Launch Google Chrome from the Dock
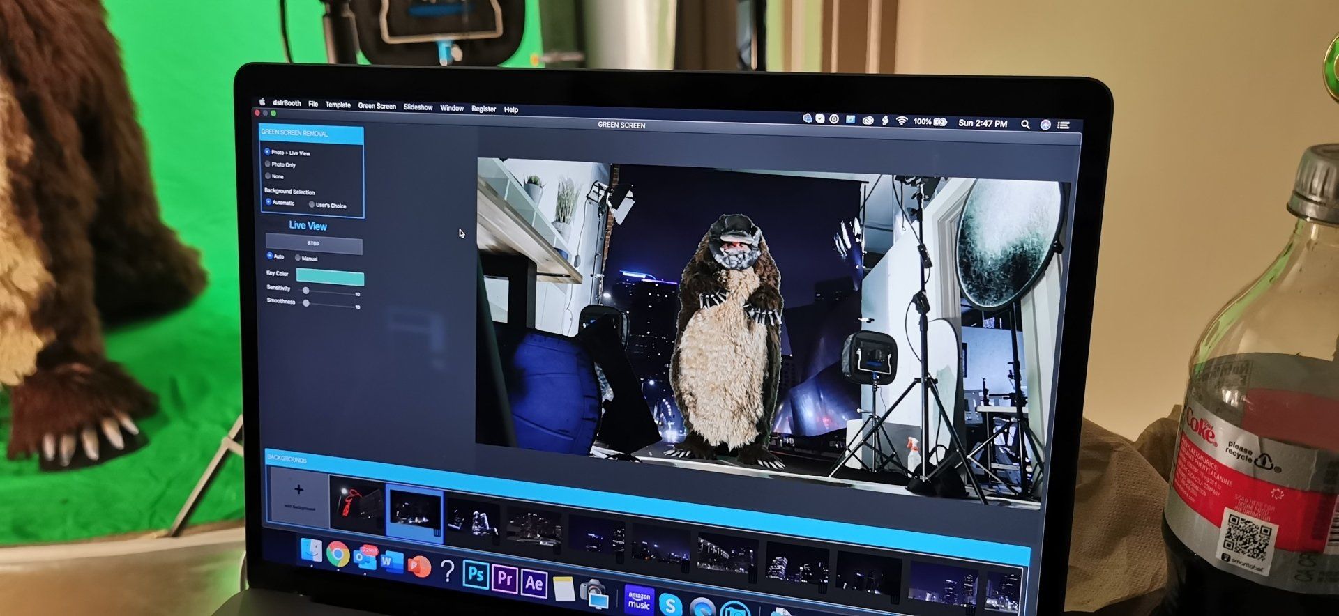The width and height of the screenshot is (1339, 616). coord(338,555)
